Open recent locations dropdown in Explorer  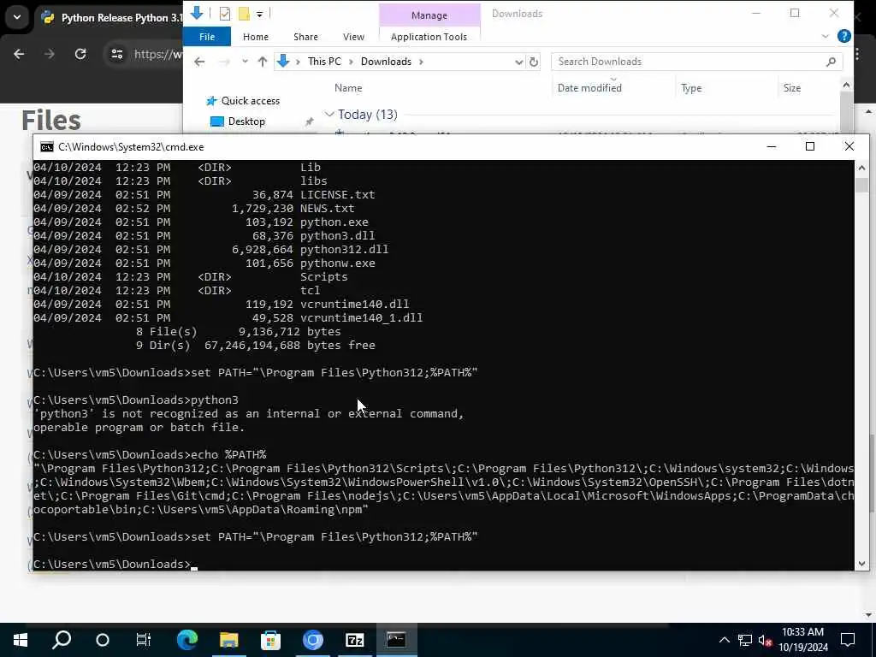coord(245,62)
